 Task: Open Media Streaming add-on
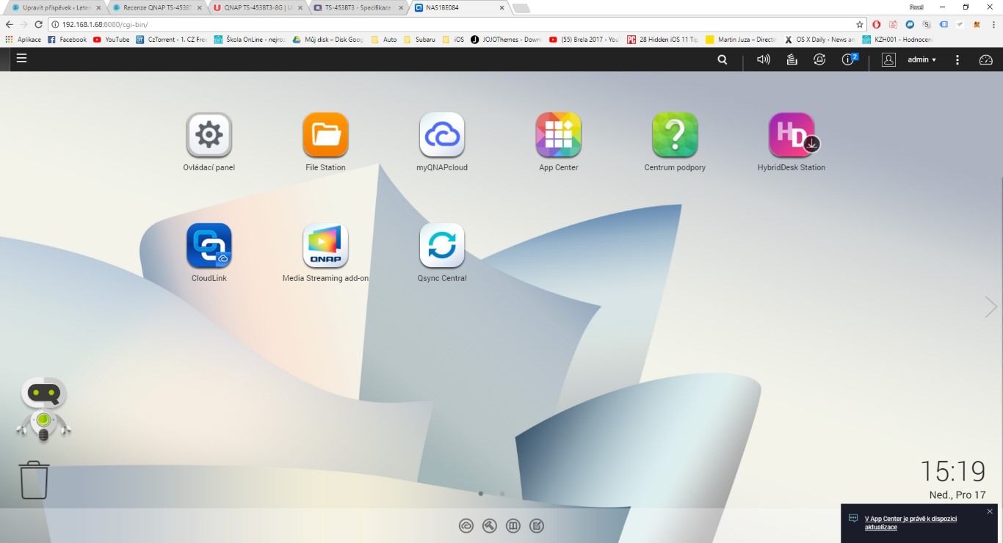325,246
